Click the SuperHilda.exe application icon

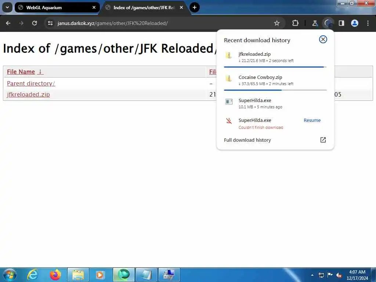pyautogui.click(x=229, y=102)
